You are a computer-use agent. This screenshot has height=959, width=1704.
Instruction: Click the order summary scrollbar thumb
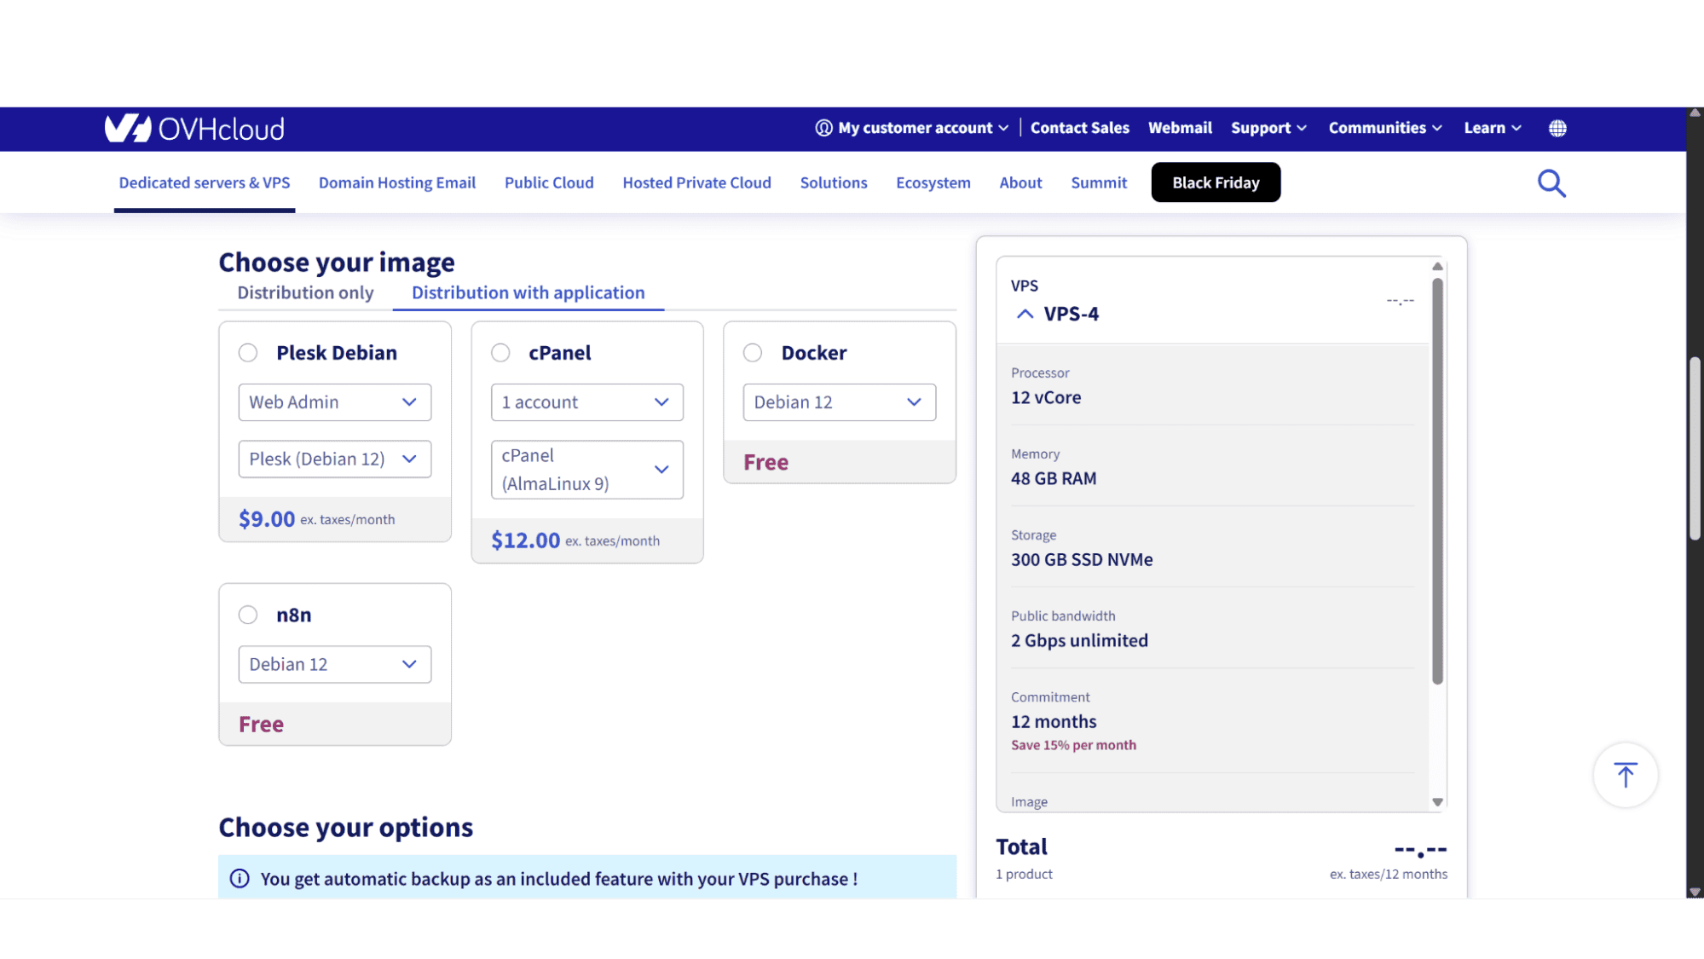[x=1437, y=482]
